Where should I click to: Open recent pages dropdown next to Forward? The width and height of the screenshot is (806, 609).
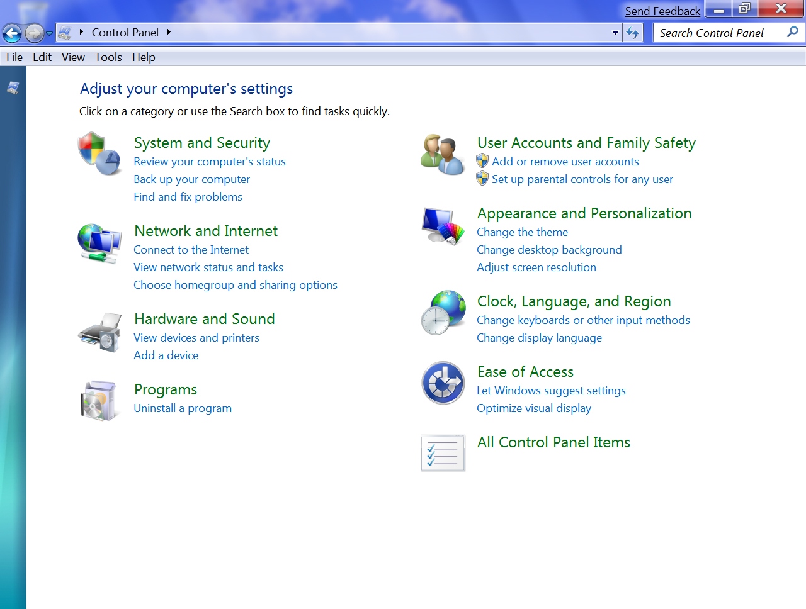(49, 33)
